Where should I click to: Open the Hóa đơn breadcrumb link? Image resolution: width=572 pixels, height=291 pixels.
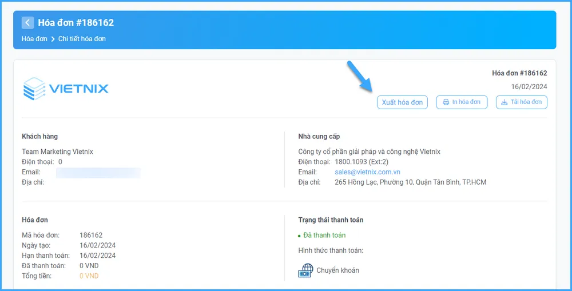[34, 39]
